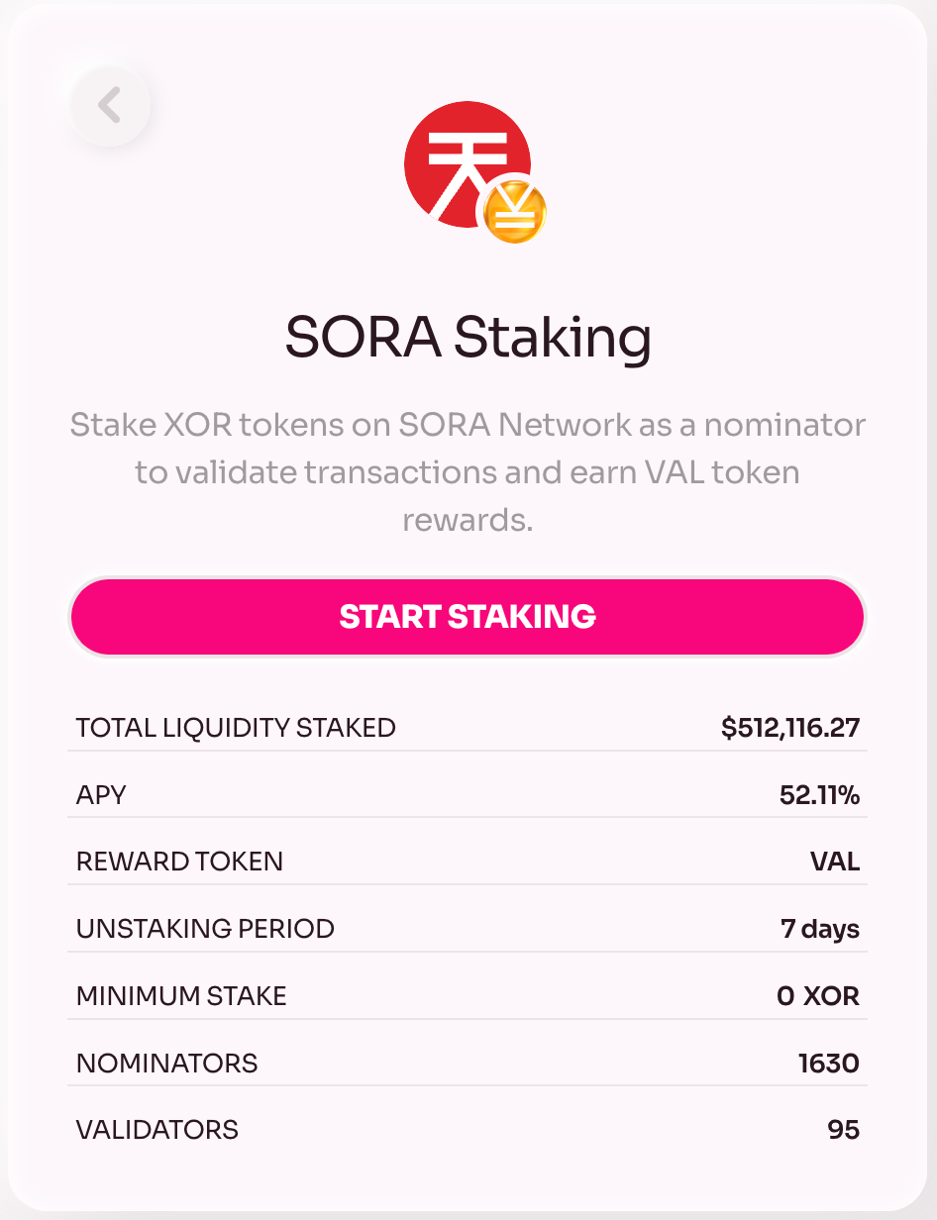Viewport: 937px width, 1220px height.
Task: Go back using the left chevron button
Action: click(x=110, y=104)
